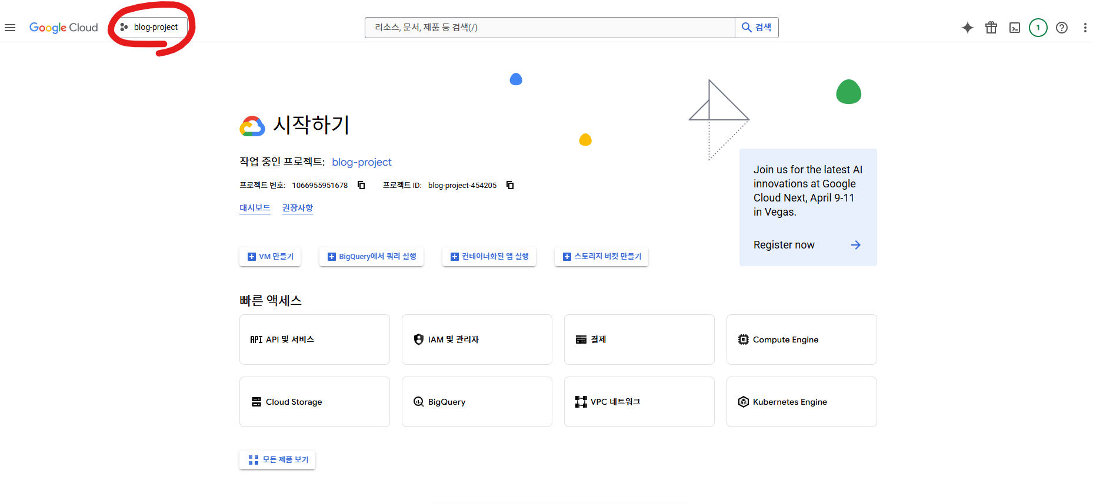
Task: Click the Google Cloud logo beside 시작하기
Action: pos(252,126)
